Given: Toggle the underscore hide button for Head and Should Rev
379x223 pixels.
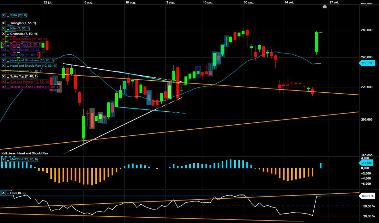Looking at the screenshot, I should (8, 66).
